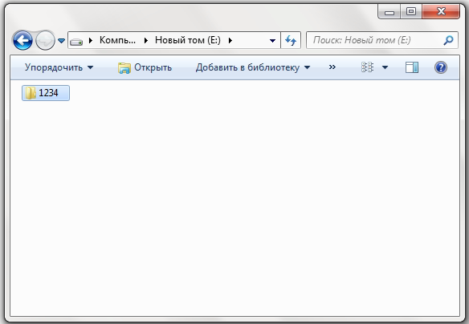
Task: Show more commands with the » chevron
Action: click(332, 67)
